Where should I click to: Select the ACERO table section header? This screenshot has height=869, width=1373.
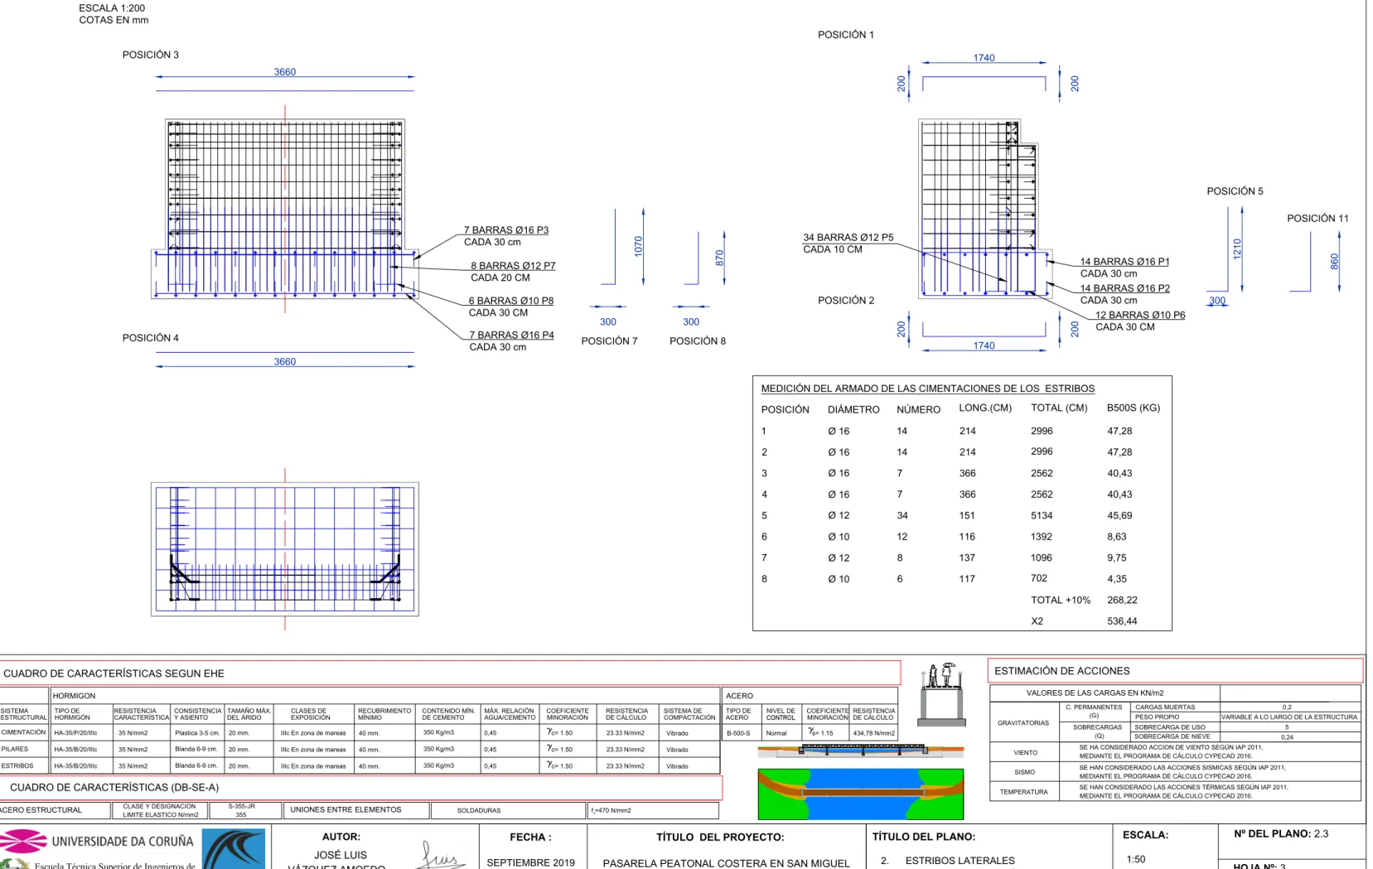click(x=739, y=696)
